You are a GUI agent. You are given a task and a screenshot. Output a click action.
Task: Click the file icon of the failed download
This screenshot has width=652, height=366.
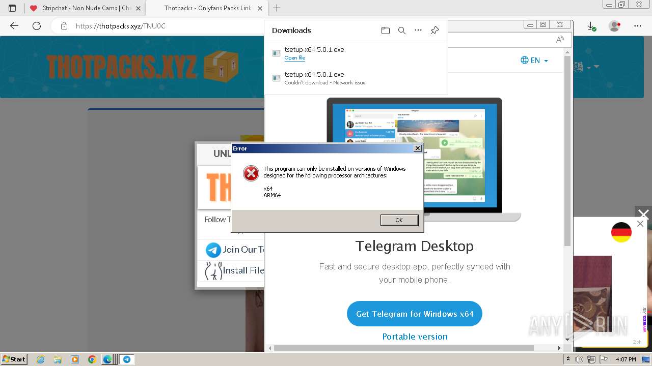[x=276, y=78]
